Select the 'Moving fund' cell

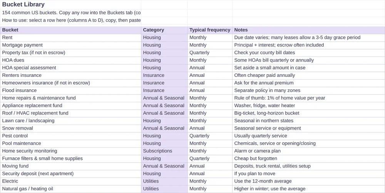click(x=70, y=166)
